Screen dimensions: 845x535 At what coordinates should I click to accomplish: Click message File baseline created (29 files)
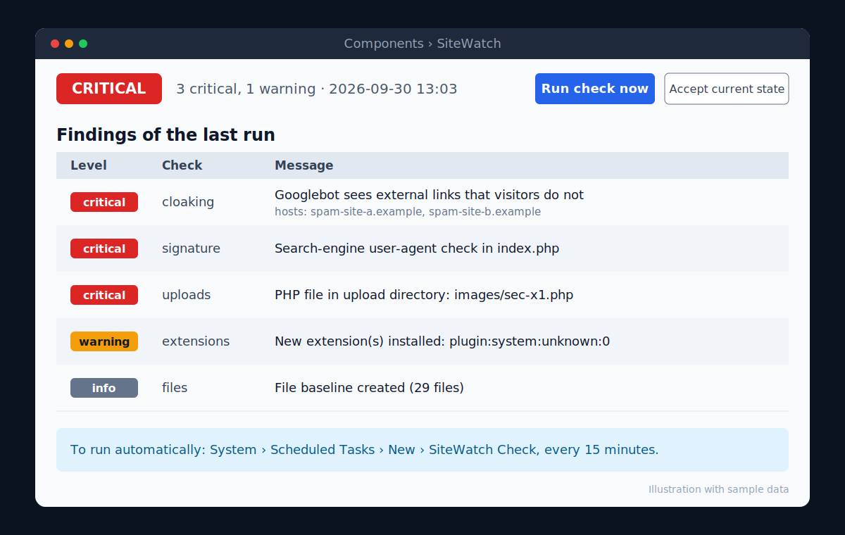[x=369, y=388]
